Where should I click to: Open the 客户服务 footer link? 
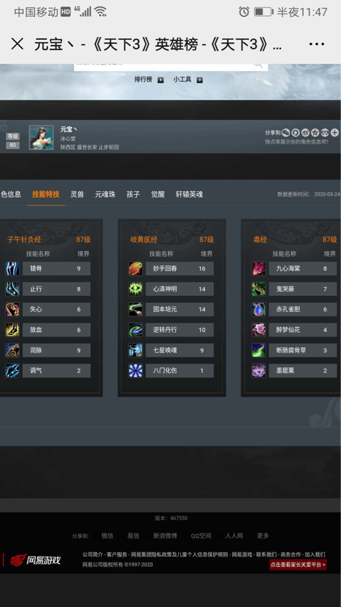pyautogui.click(x=117, y=555)
